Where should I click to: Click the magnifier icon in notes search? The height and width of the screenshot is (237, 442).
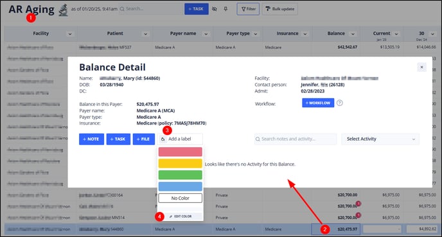258,139
